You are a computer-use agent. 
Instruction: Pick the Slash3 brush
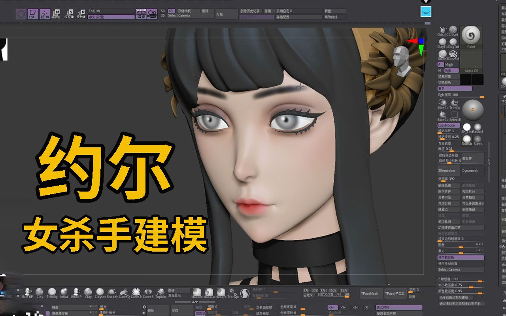point(443,55)
